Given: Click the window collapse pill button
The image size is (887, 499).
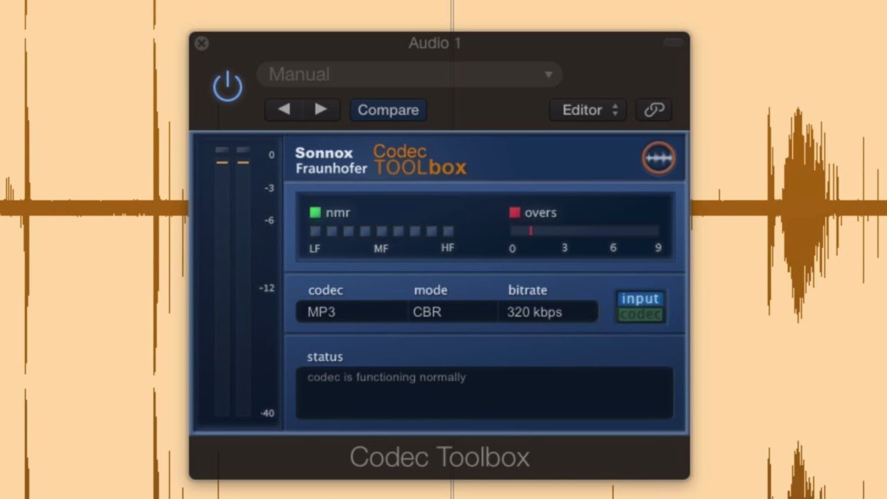Looking at the screenshot, I should [673, 43].
